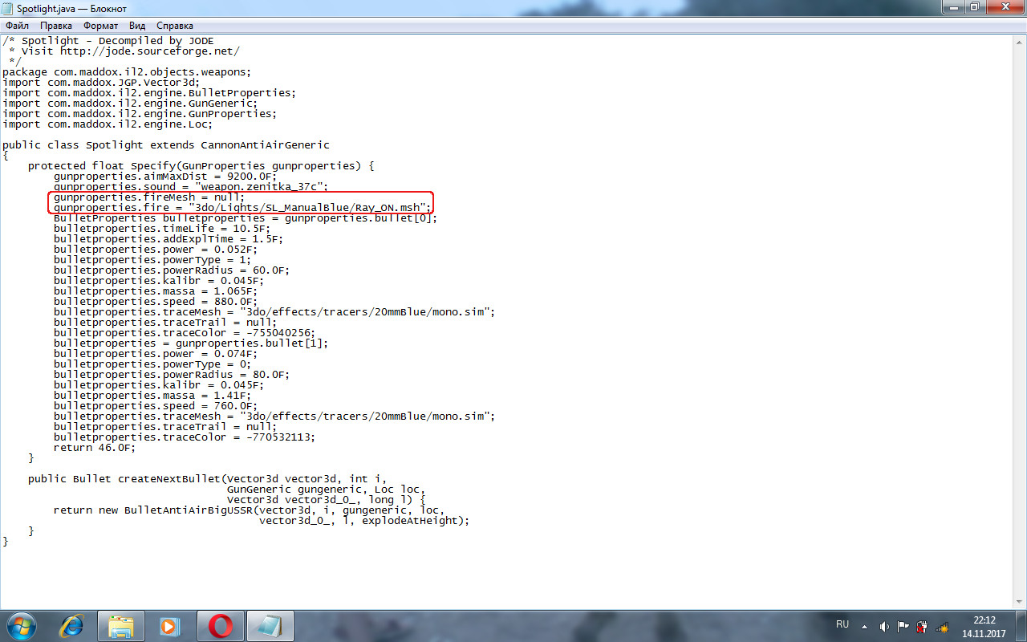
Task: Click the explodeAtHeight argument line
Action: pos(364,521)
